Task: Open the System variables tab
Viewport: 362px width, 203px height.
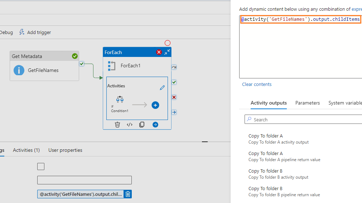Action: (x=345, y=103)
